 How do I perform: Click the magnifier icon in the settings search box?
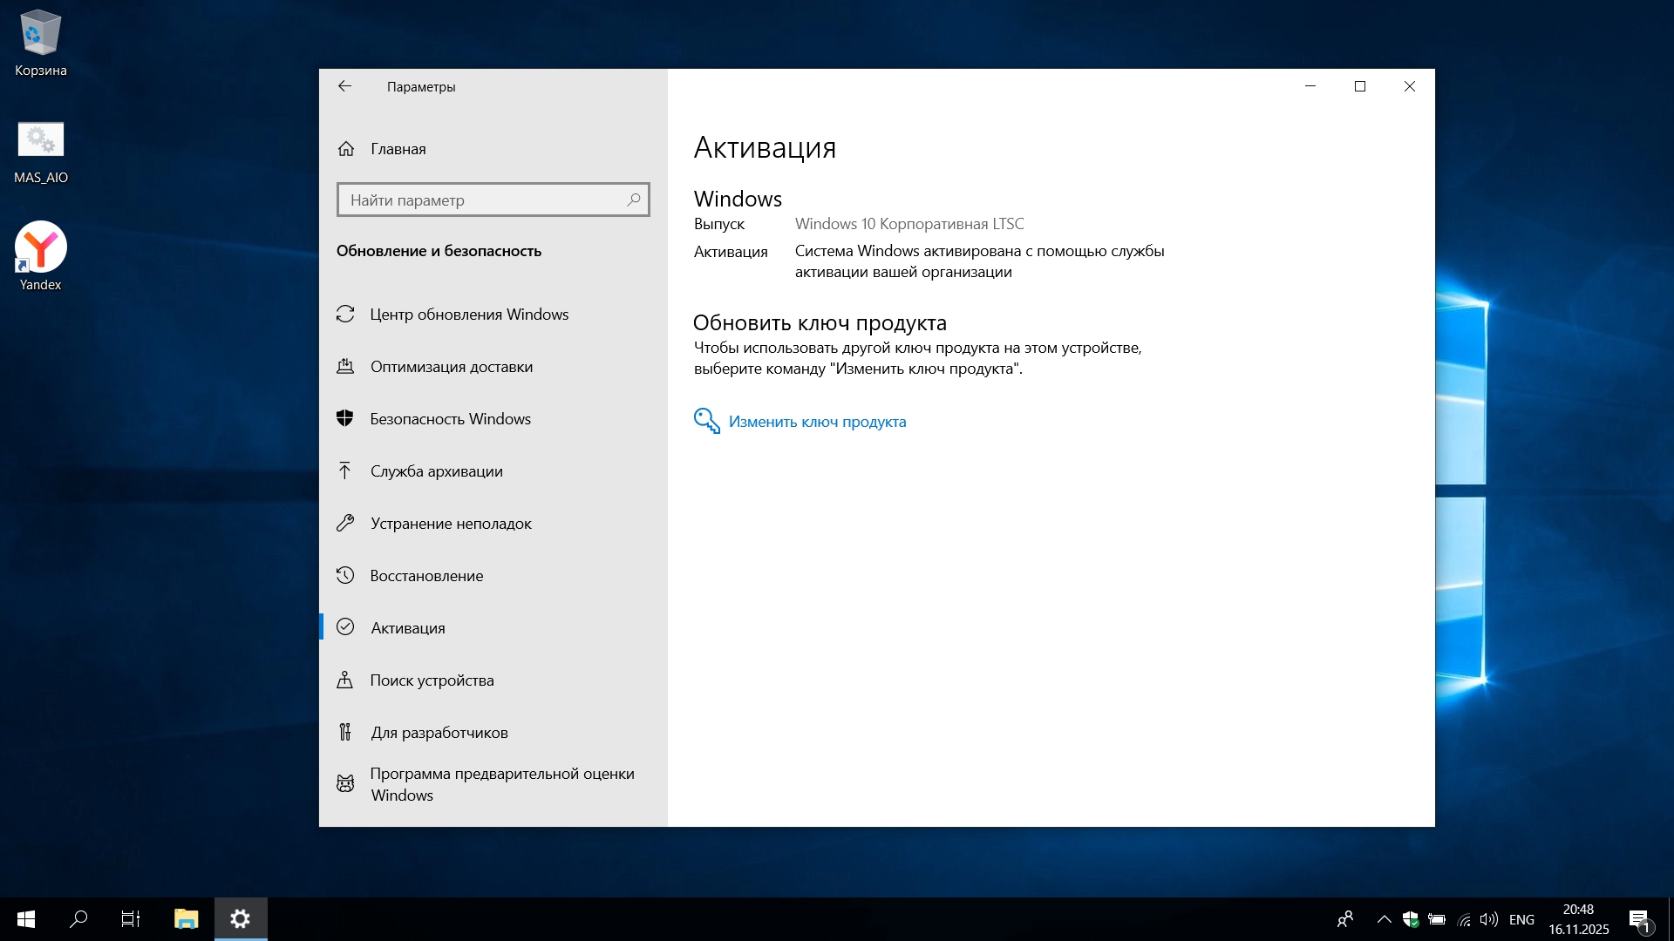tap(634, 200)
